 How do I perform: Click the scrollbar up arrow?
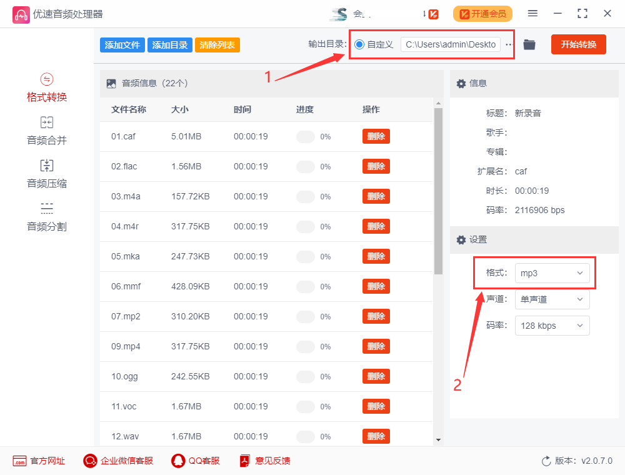click(x=439, y=103)
